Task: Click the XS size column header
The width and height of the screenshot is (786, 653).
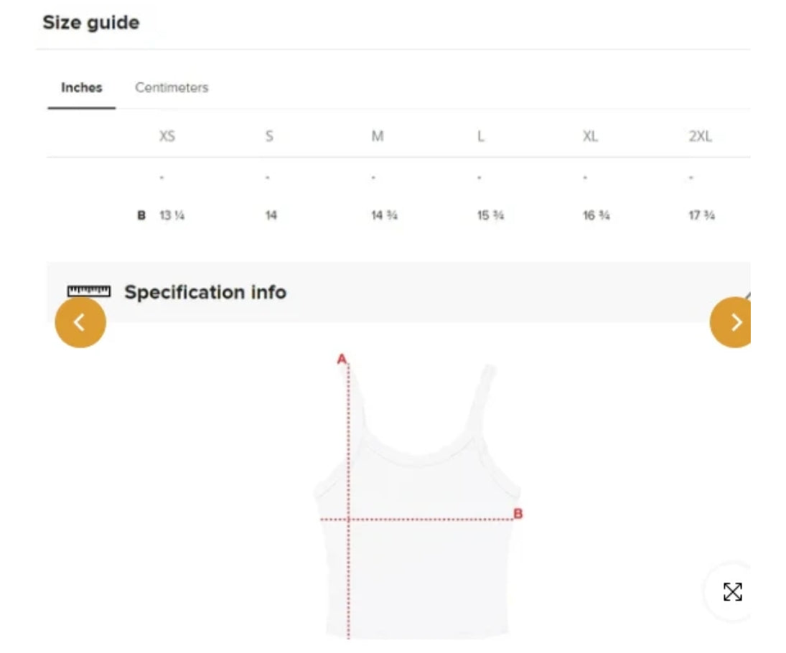Action: pyautogui.click(x=167, y=136)
